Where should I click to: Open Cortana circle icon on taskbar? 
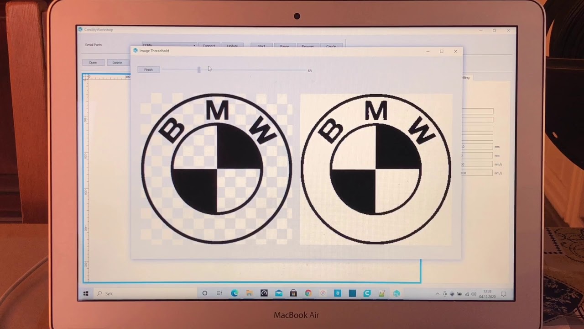204,293
